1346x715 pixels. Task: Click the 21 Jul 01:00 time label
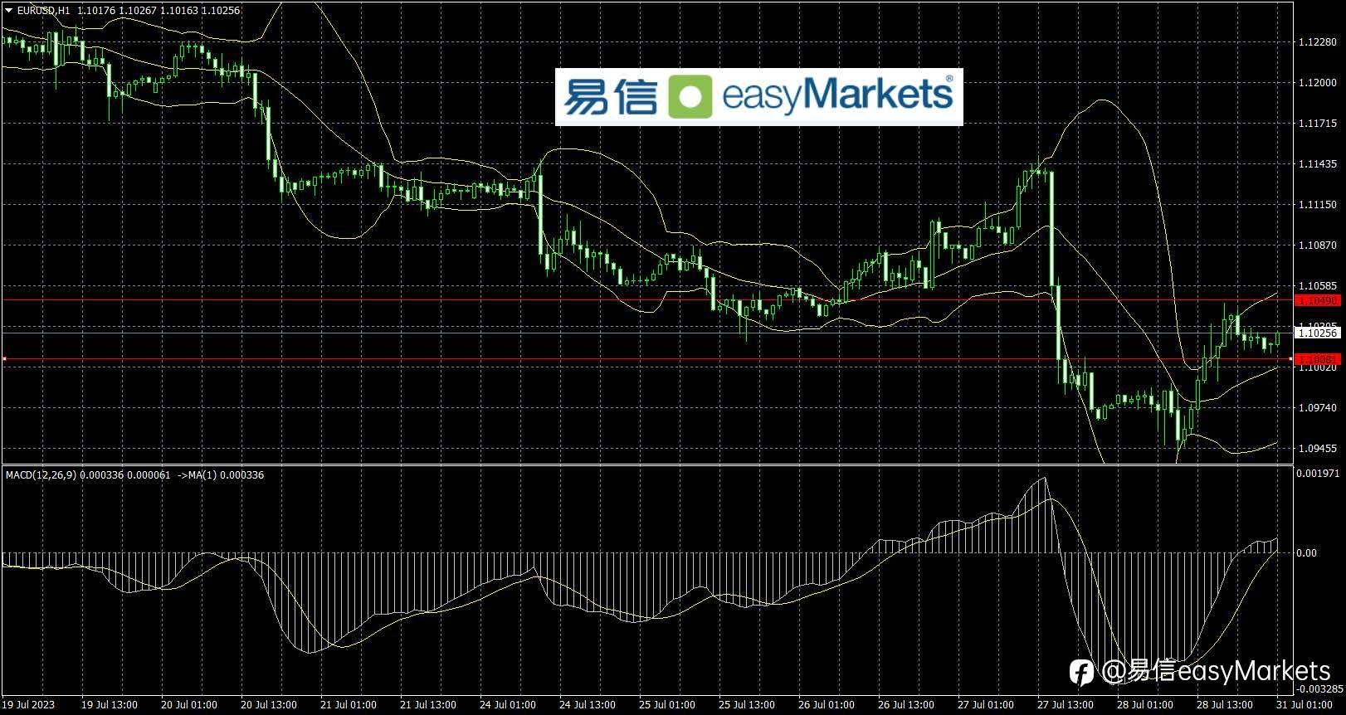349,705
